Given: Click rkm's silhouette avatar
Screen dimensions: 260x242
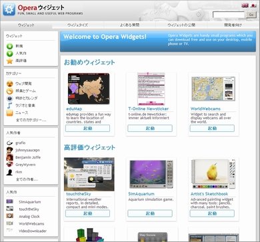Looking at the screenshot, I should 9,172.
